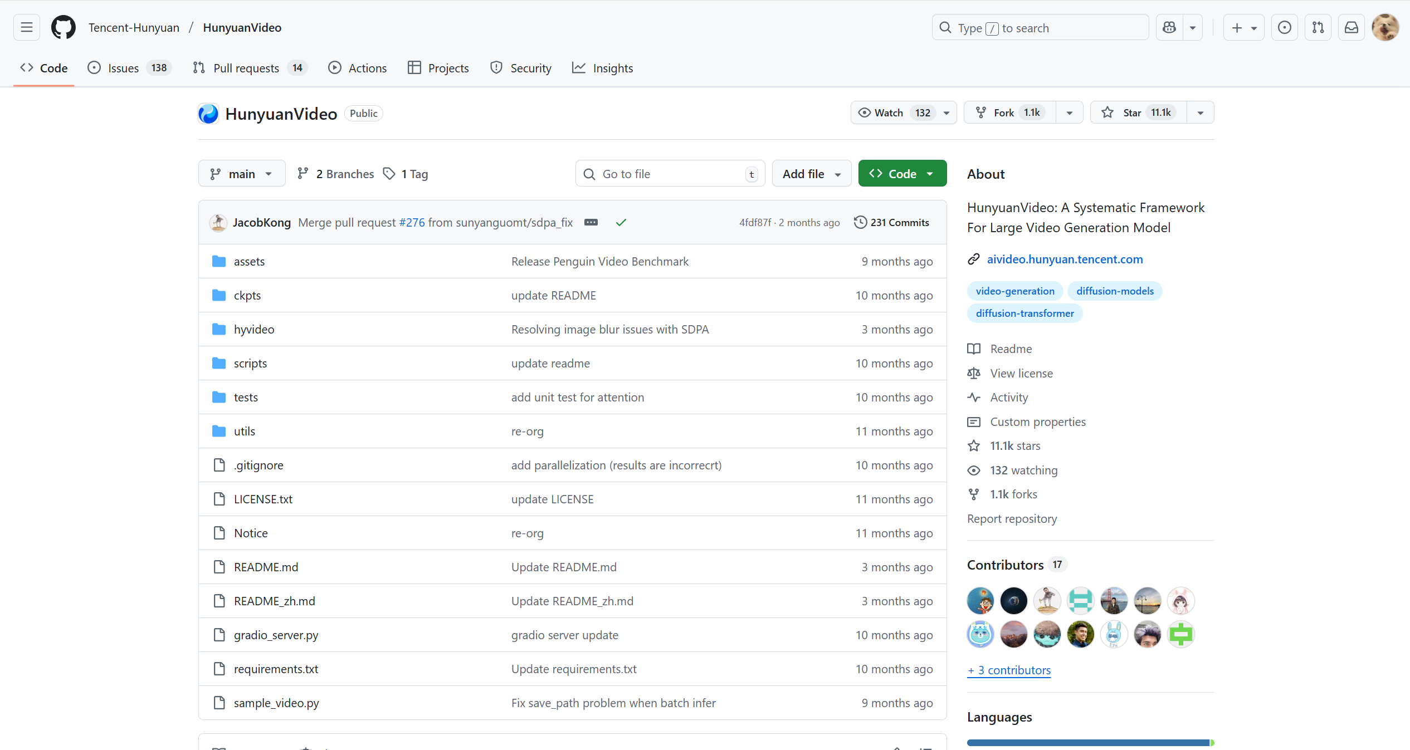Viewport: 1410px width, 750px height.
Task: Open the Copilot chat icon
Action: [1169, 27]
